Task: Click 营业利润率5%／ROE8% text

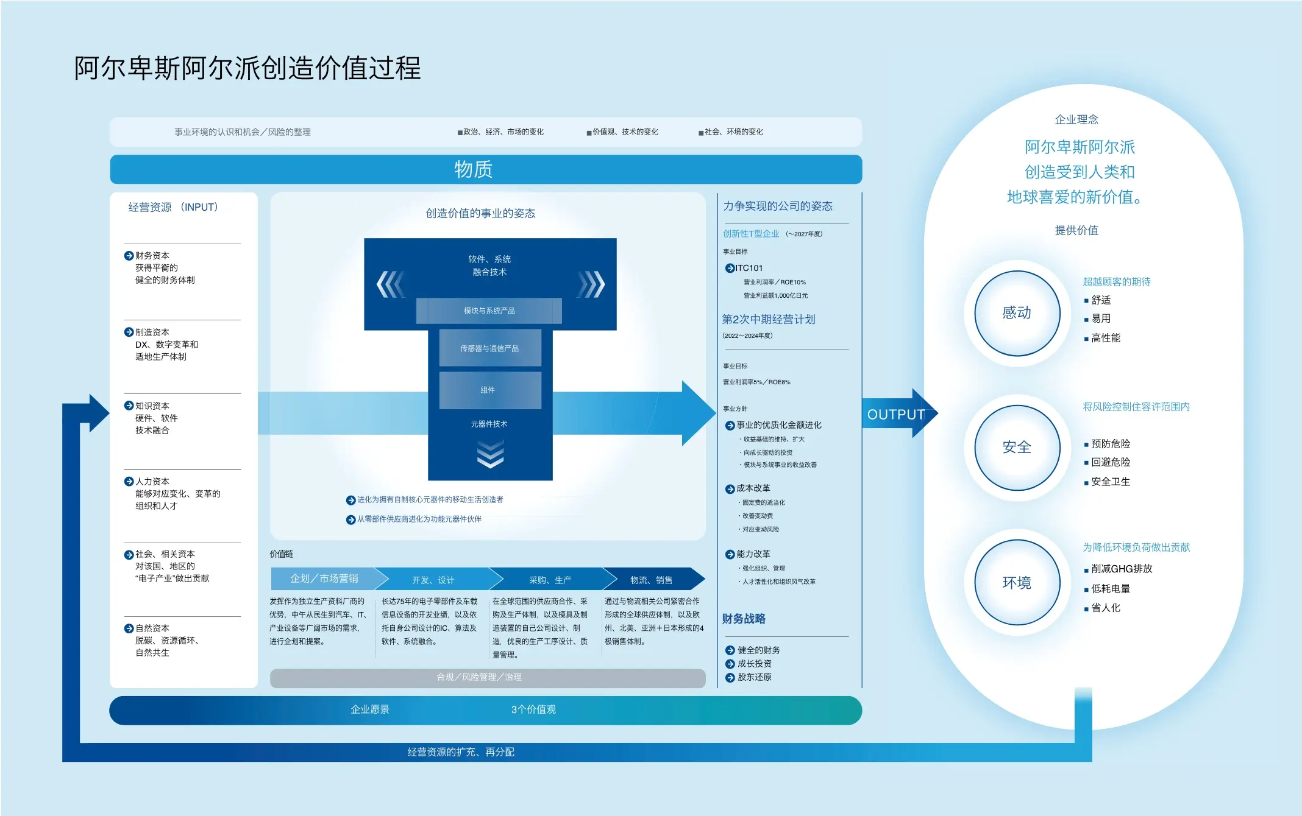Action: tap(756, 382)
